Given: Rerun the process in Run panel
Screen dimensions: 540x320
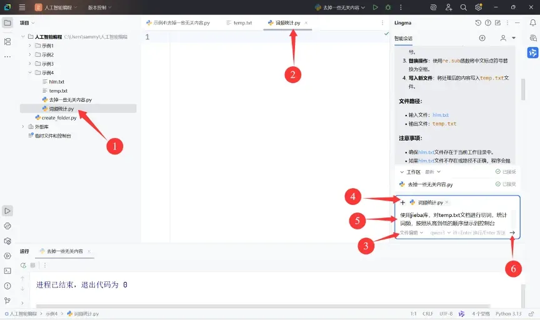Looking at the screenshot, I should (23, 265).
